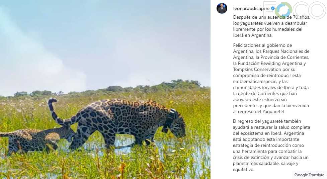Screen dimensions: 327x179
Task: Open the leonardodicaprio profile avatar
Action: click(x=222, y=8)
